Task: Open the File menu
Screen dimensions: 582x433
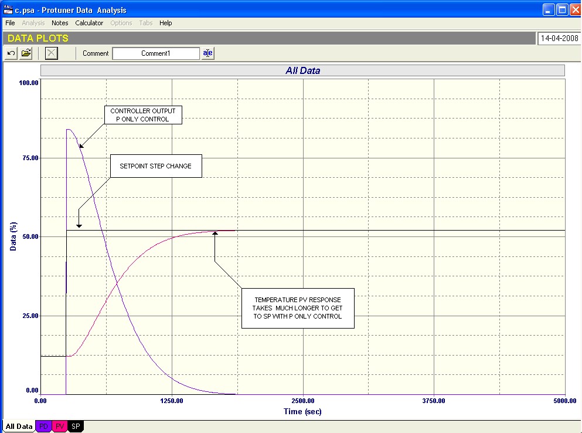Action: coord(10,23)
